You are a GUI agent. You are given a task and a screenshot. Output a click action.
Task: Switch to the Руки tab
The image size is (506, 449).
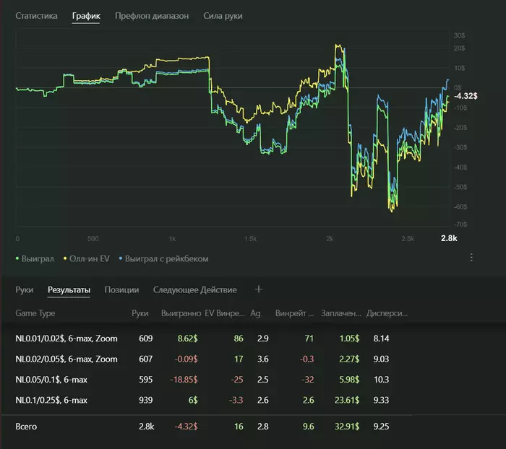pyautogui.click(x=24, y=289)
